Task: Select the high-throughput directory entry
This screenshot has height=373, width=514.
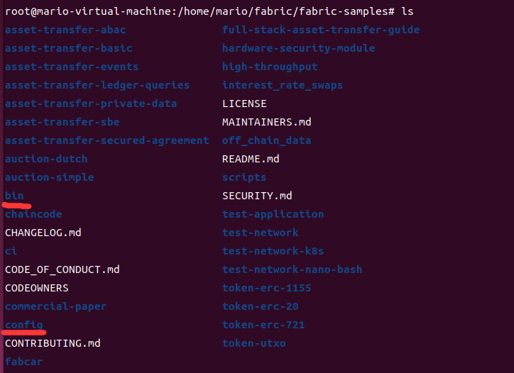Action: pyautogui.click(x=270, y=67)
